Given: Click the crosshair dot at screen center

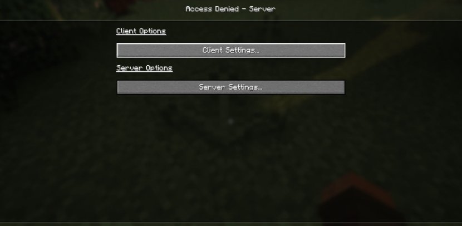Looking at the screenshot, I should coord(230,121).
